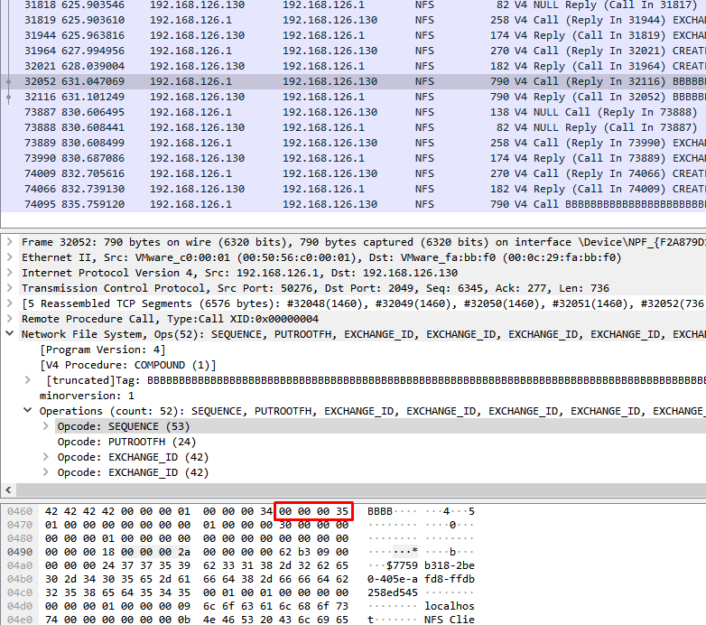Expand the truncated Tag field
Image resolution: width=706 pixels, height=625 pixels.
coord(27,380)
